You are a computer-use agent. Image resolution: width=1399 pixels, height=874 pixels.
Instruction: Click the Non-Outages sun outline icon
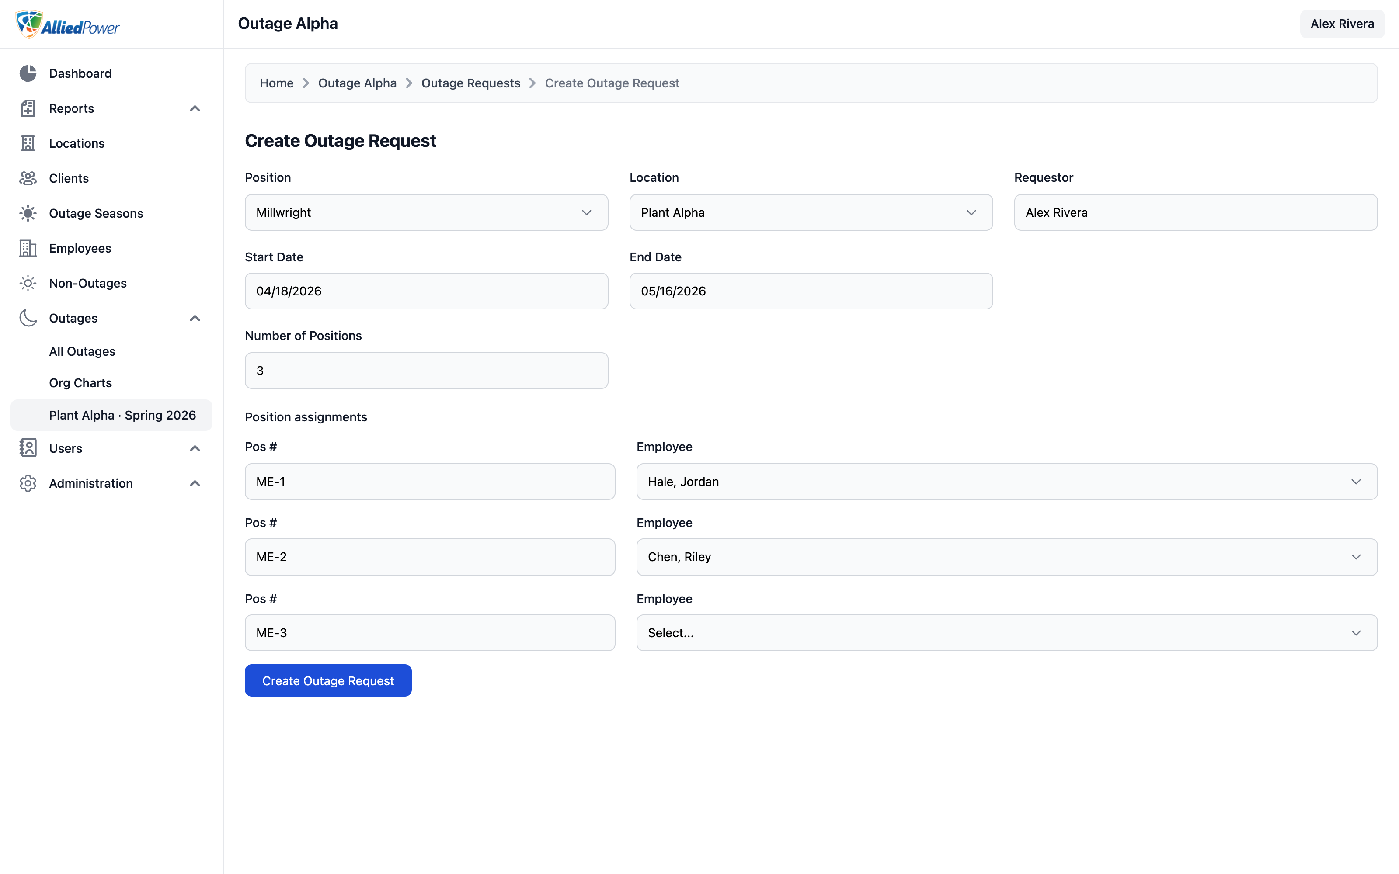(28, 283)
